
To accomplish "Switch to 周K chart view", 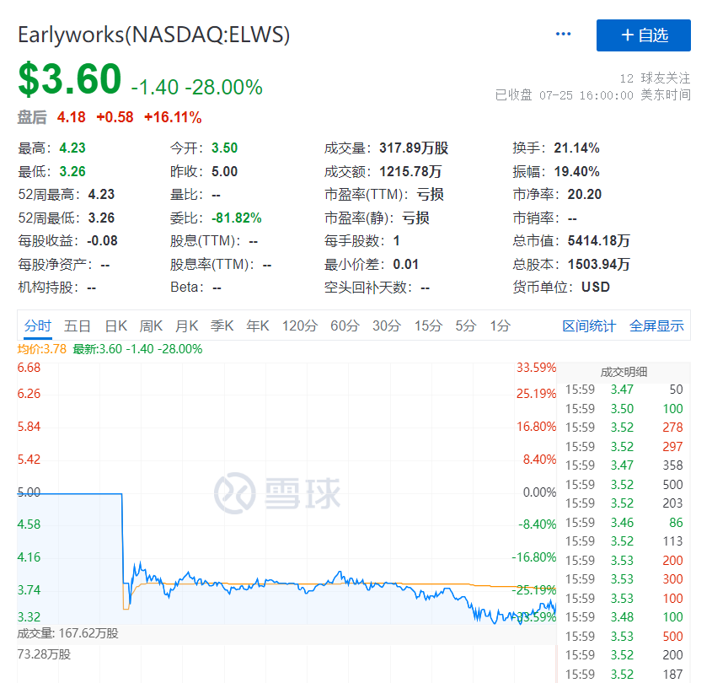I will 151,326.
